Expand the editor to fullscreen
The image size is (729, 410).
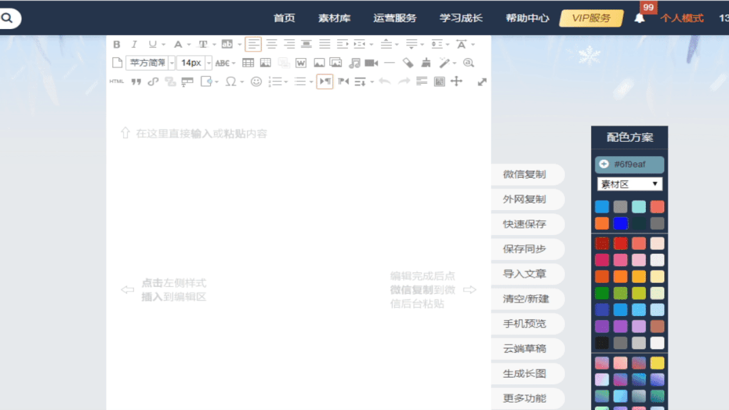point(482,82)
